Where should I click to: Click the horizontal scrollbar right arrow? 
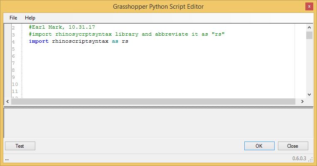[x=302, y=101]
